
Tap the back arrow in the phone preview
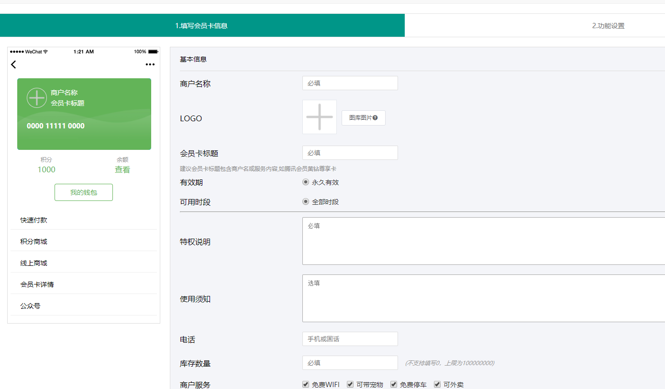[x=13, y=64]
